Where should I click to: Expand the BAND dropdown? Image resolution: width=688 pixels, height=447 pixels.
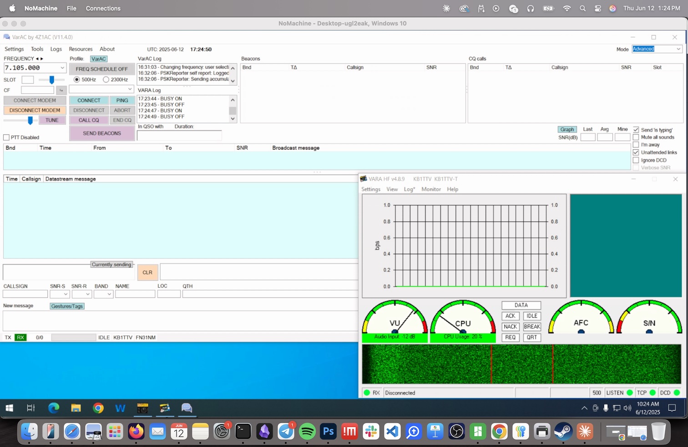click(x=109, y=295)
